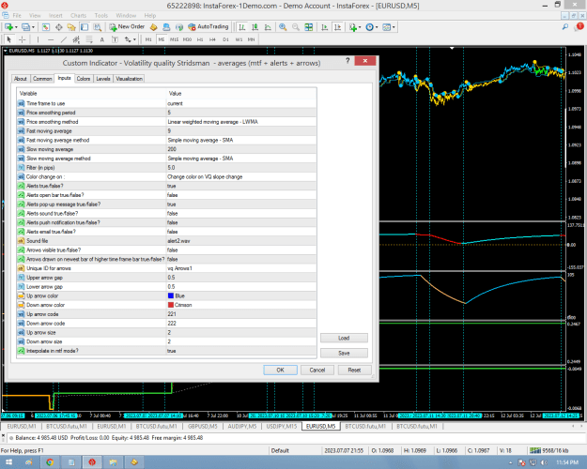Switch to the Common tab
587x469 pixels.
point(42,79)
